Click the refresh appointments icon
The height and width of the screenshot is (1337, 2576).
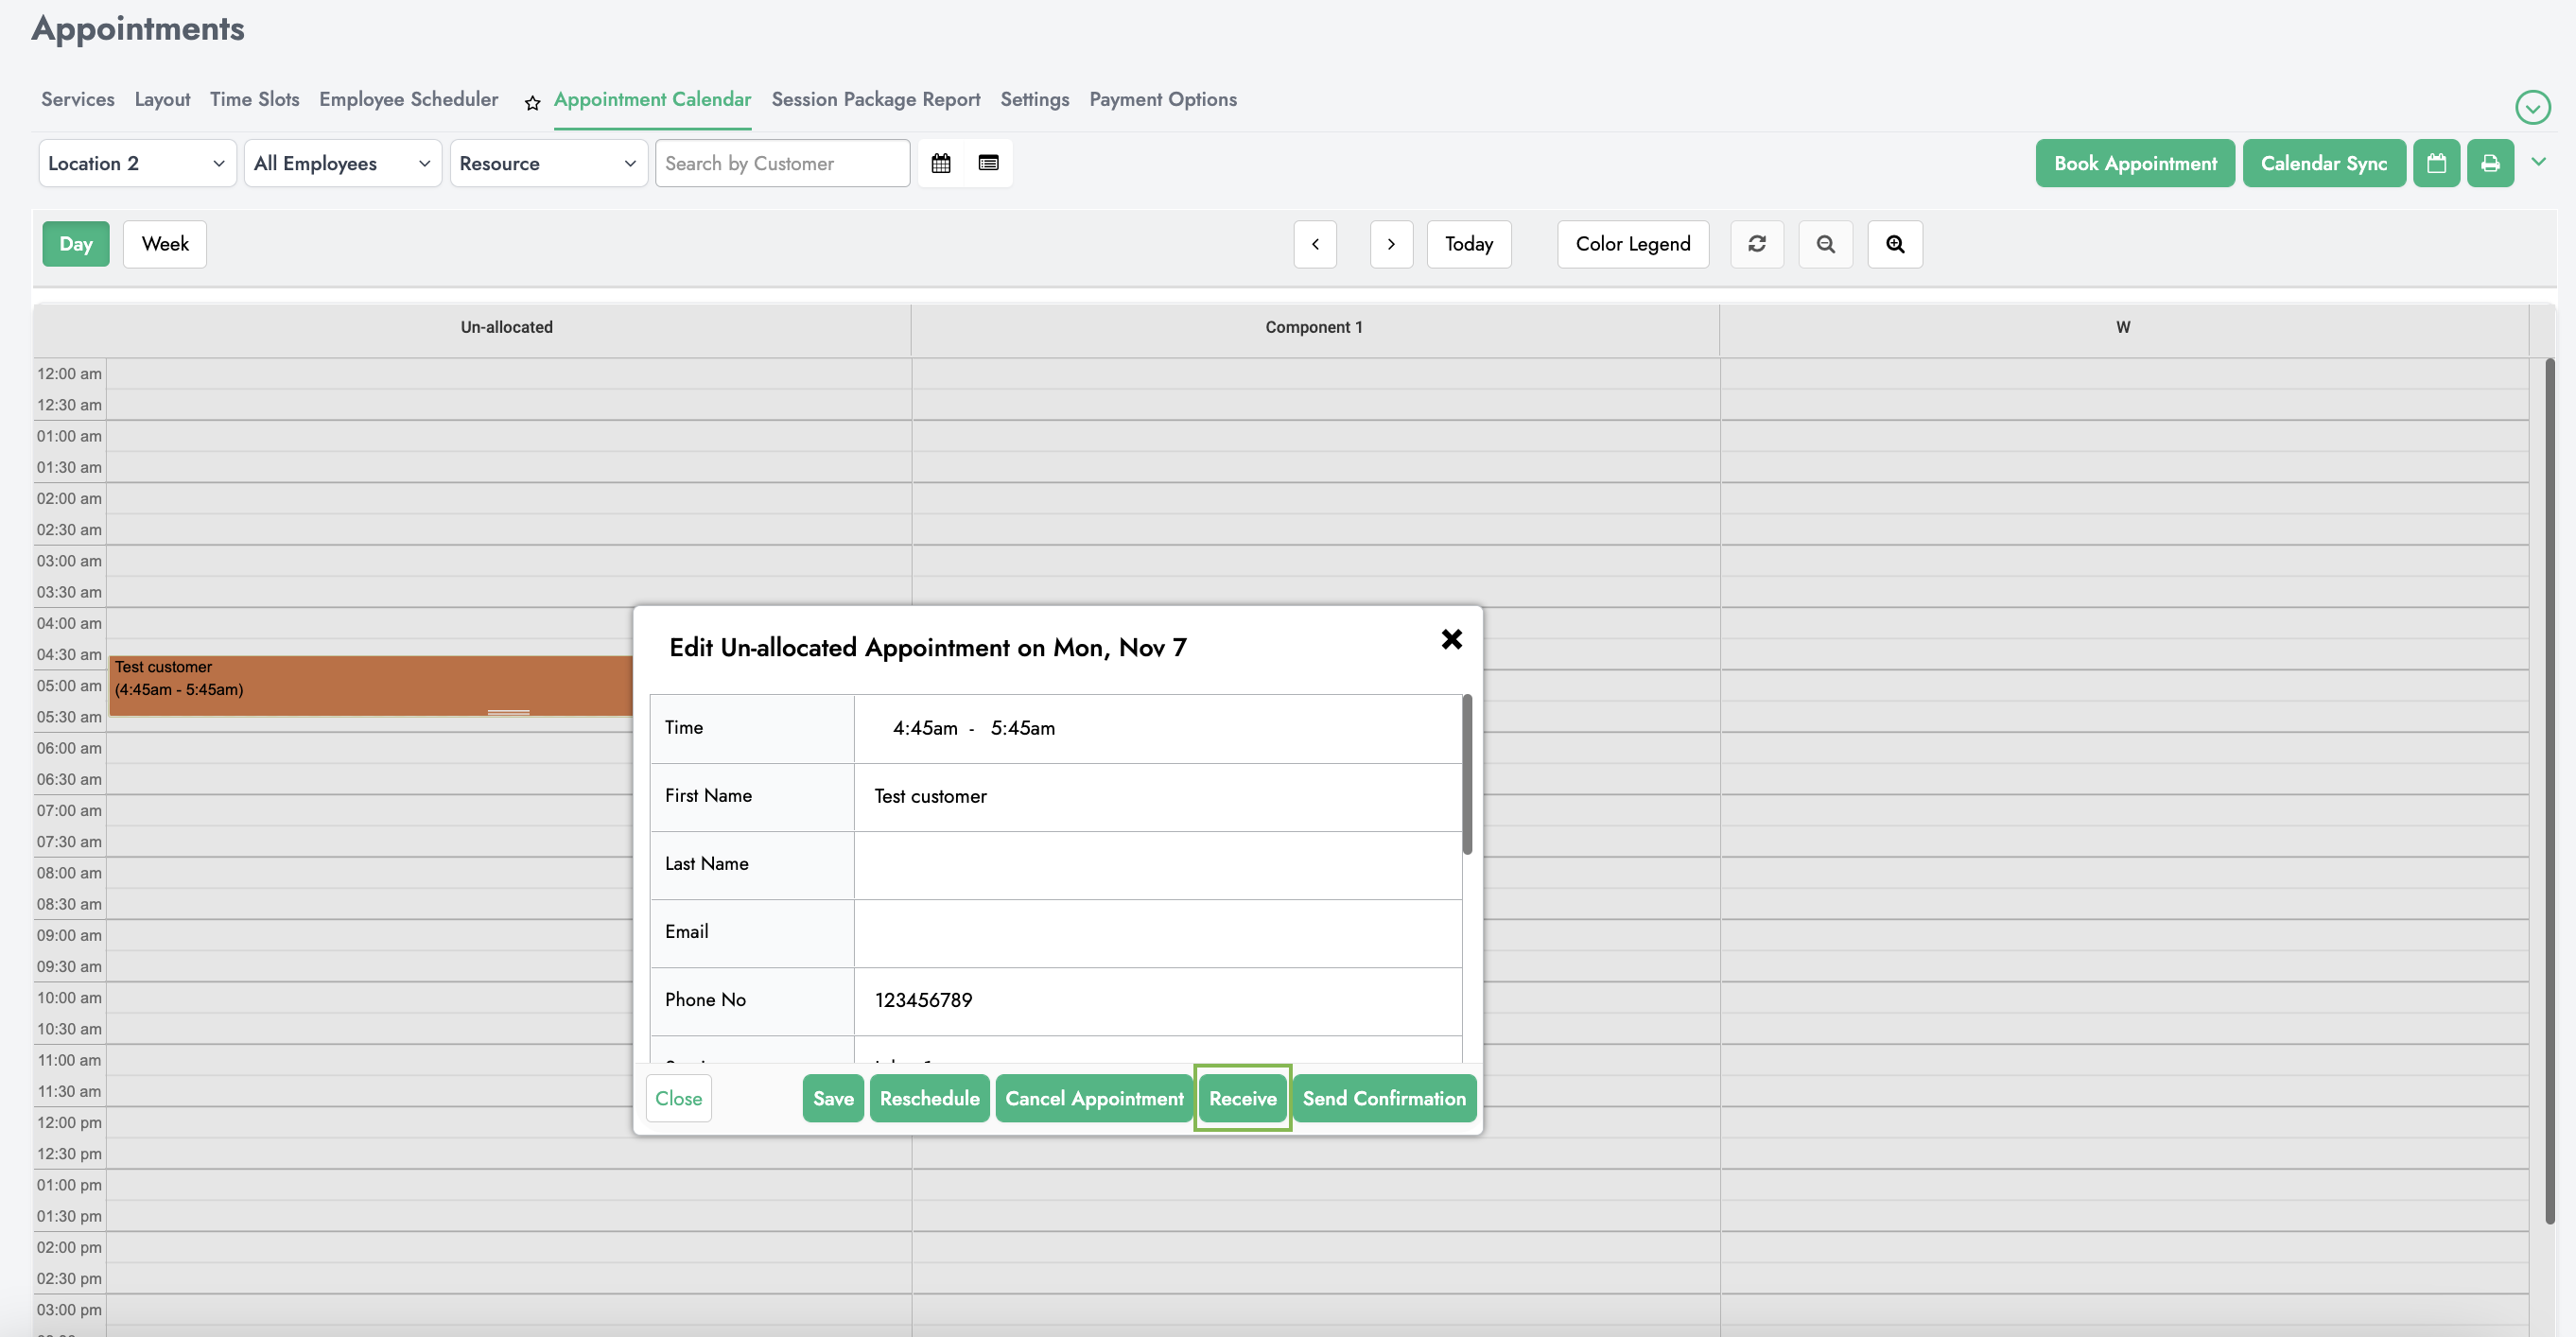[x=1756, y=244]
